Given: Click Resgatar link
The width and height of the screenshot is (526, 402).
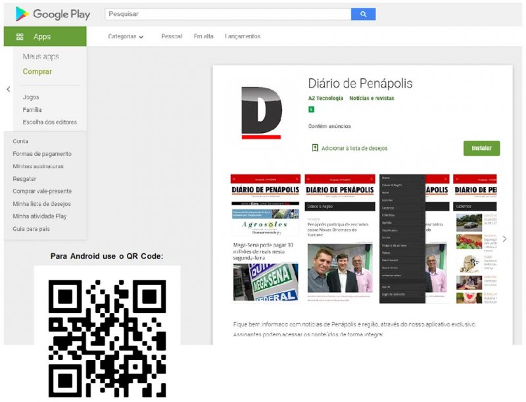Looking at the screenshot, I should [24, 179].
